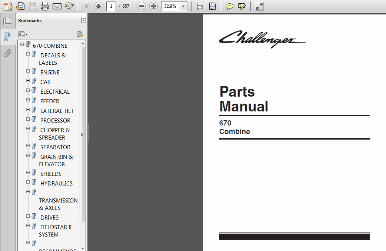Click the bookmarks scrollbar up arrow
386x251 pixels.
point(83,43)
